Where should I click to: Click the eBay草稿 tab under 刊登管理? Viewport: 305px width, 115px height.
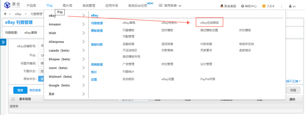coord(30,33)
